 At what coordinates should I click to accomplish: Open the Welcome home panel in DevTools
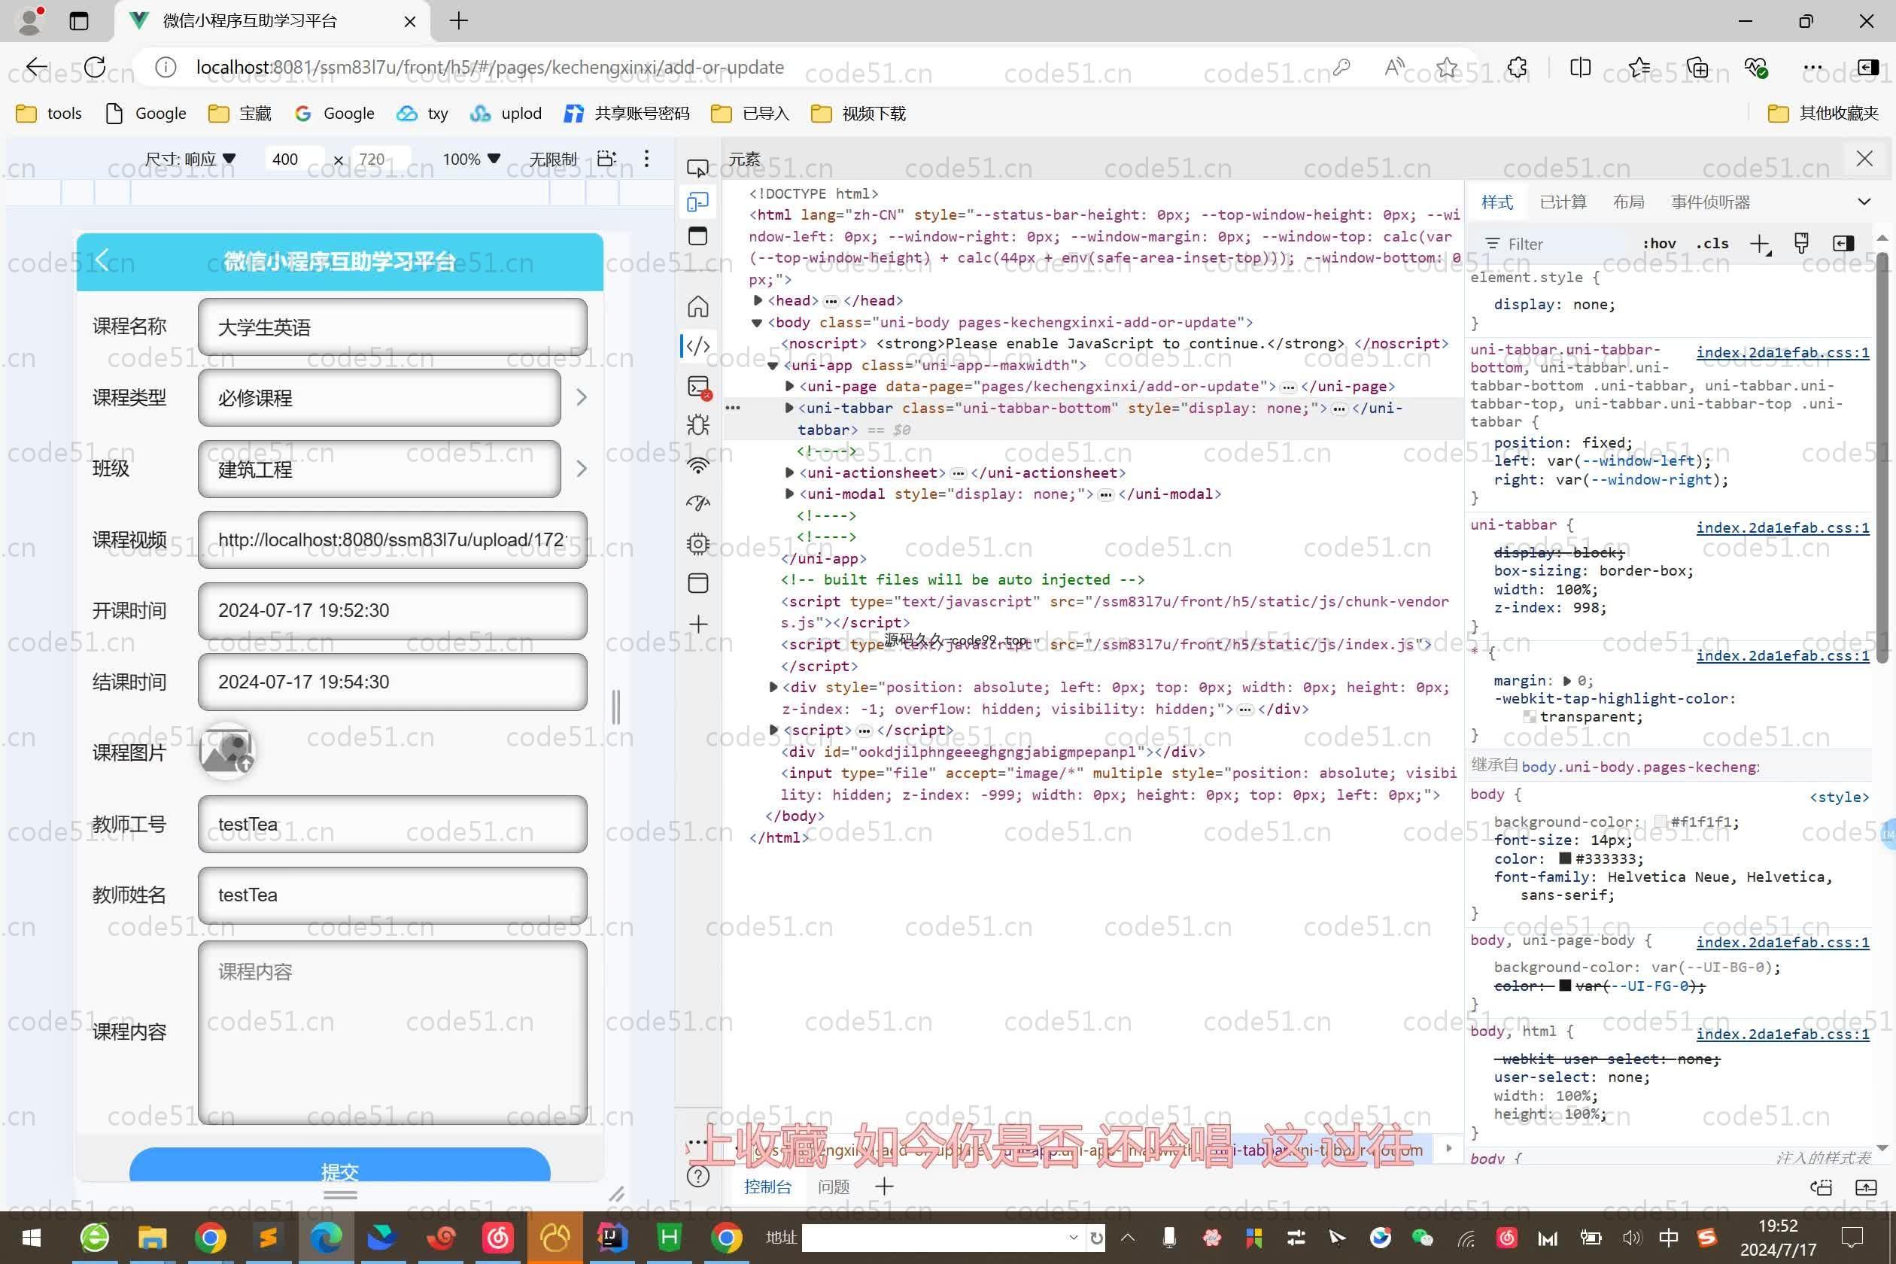click(x=698, y=306)
